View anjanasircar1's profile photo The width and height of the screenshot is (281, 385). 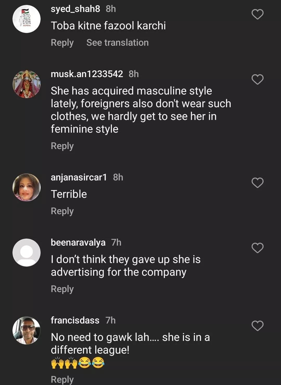pos(27,187)
